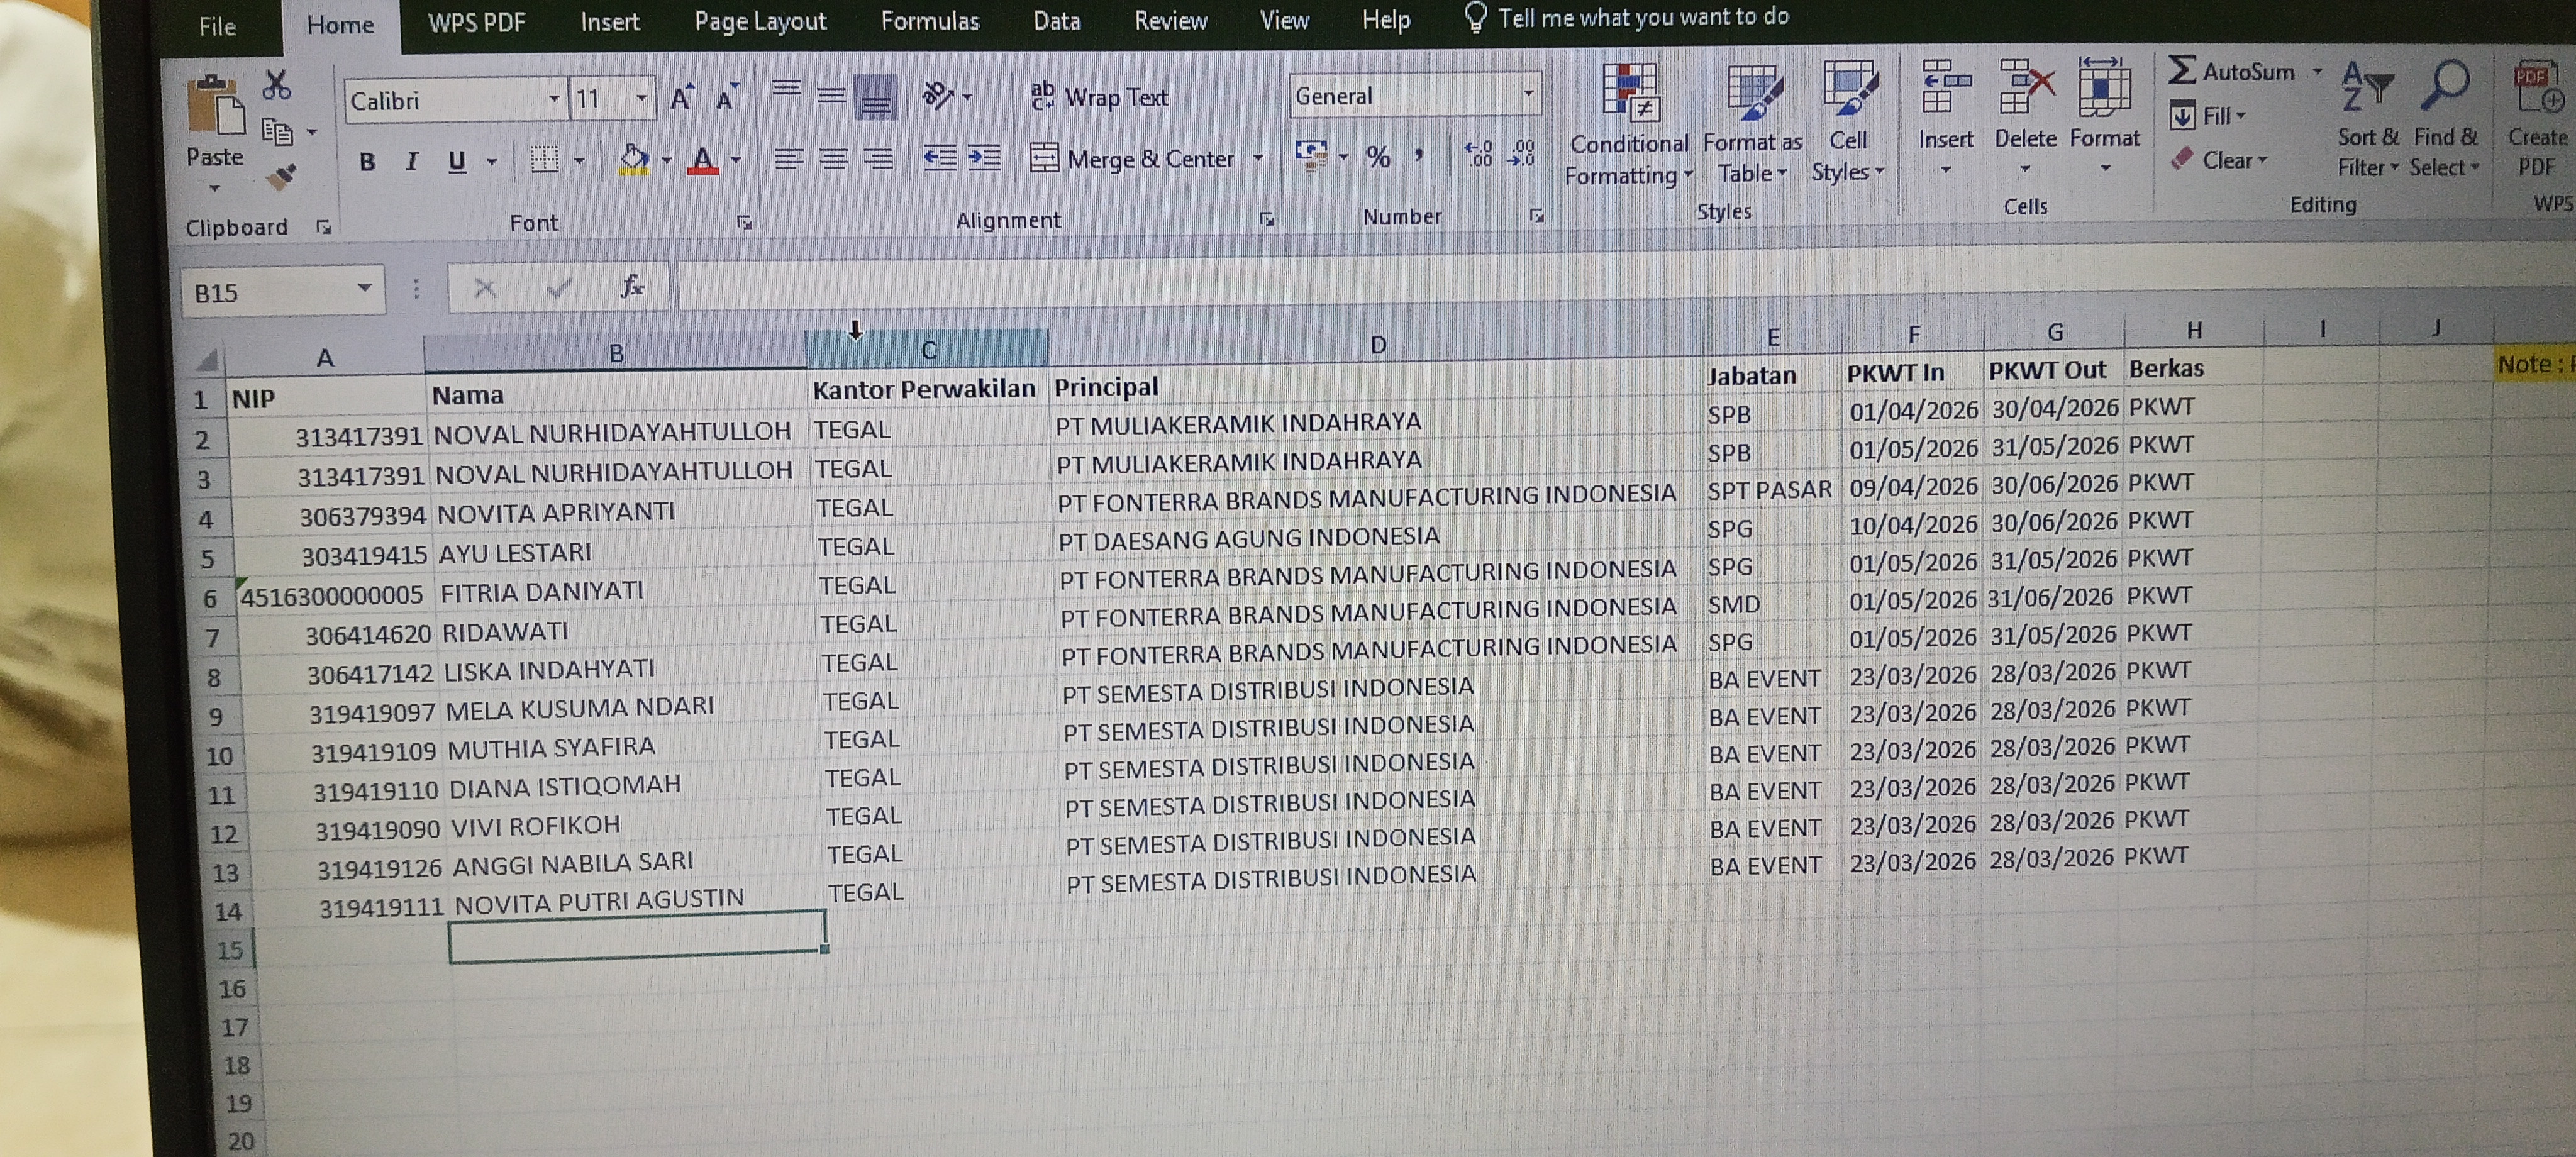This screenshot has height=1157, width=2576.
Task: Apply yellow Fill Color
Action: (x=634, y=160)
